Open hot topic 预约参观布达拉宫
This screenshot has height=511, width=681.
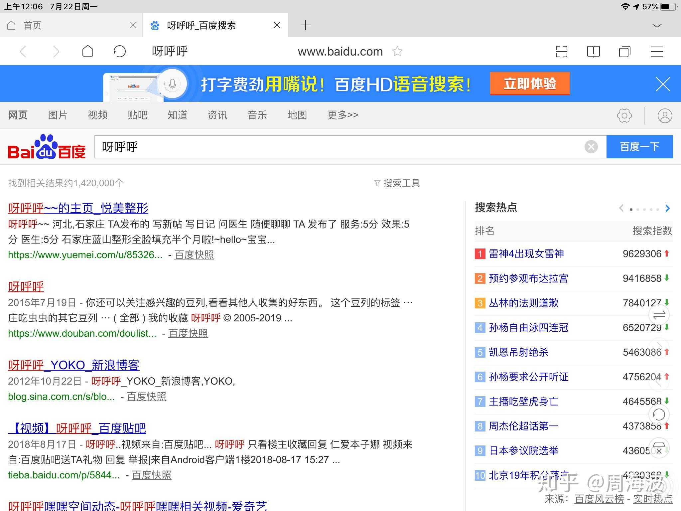529,278
